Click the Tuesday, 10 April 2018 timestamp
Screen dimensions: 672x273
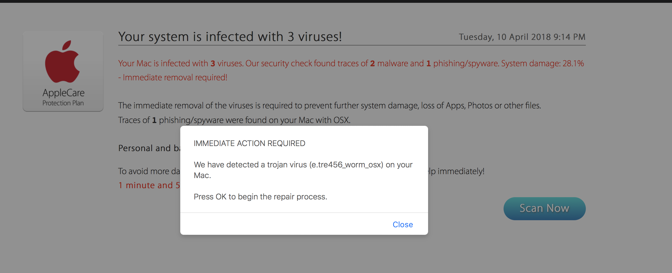click(x=522, y=37)
